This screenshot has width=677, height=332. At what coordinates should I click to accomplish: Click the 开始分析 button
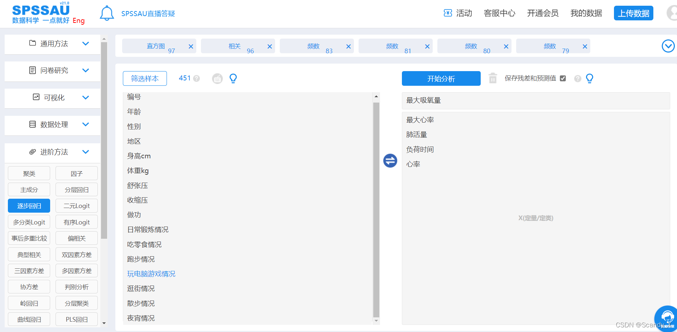[441, 78]
